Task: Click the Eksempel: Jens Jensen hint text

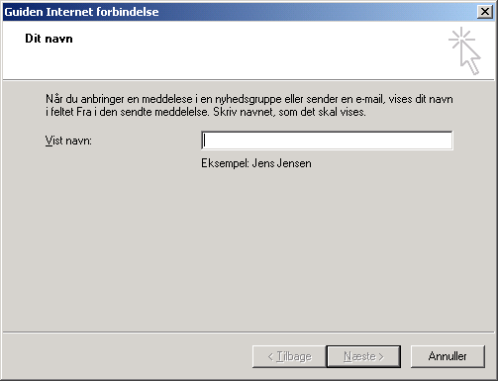Action: 256,163
